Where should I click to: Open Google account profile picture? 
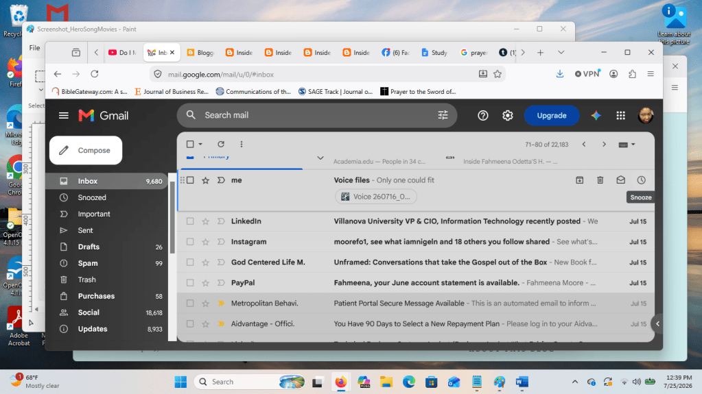(x=646, y=115)
